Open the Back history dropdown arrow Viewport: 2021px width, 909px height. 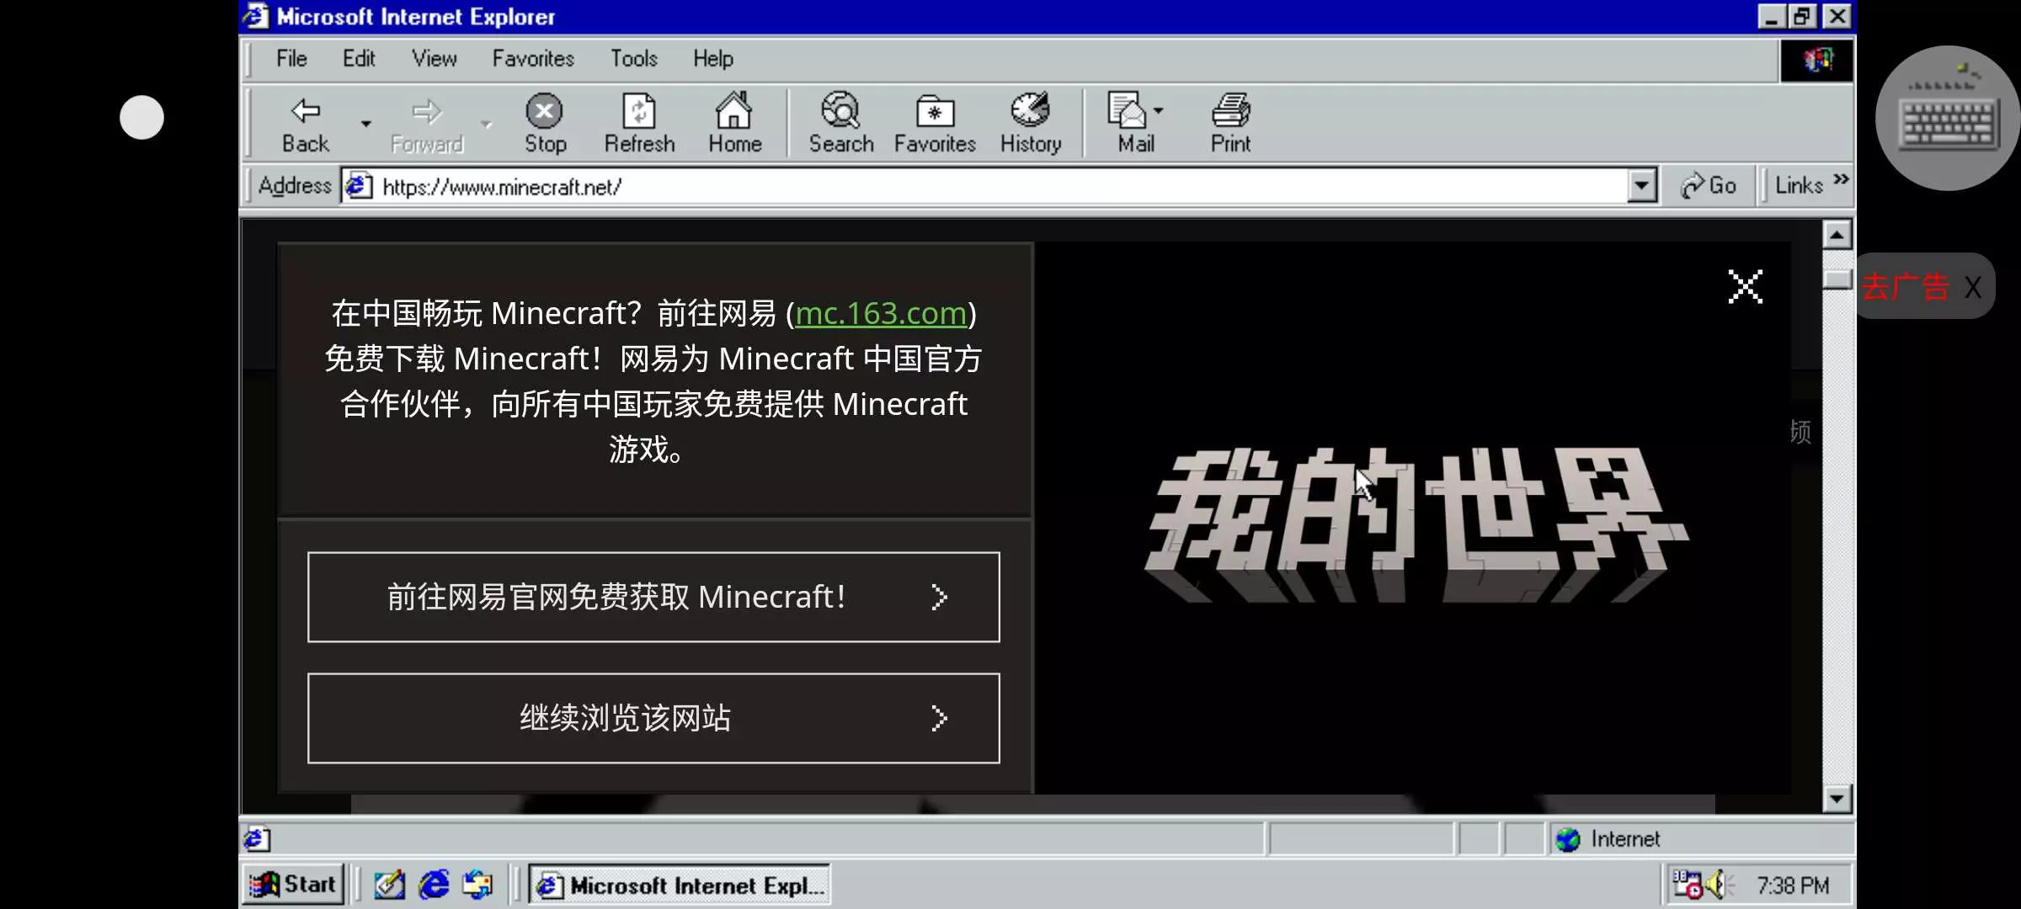[365, 124]
